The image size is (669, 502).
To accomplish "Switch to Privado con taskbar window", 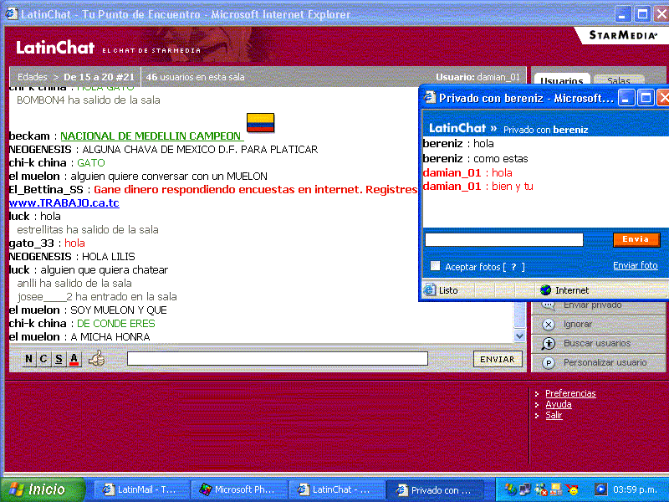I will (435, 489).
